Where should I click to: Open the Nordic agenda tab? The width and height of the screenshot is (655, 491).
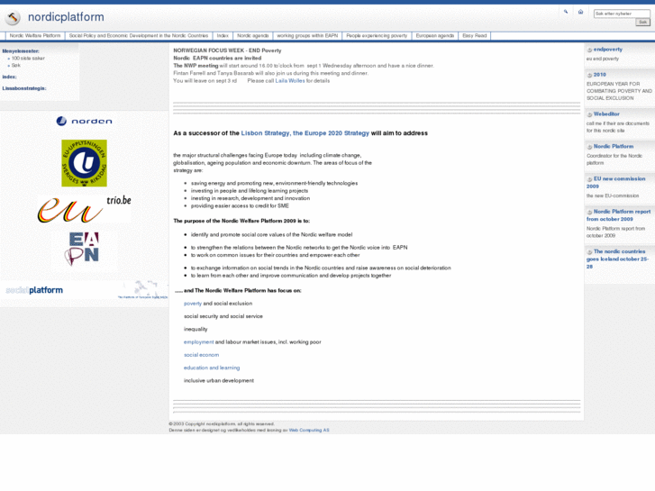tap(253, 36)
